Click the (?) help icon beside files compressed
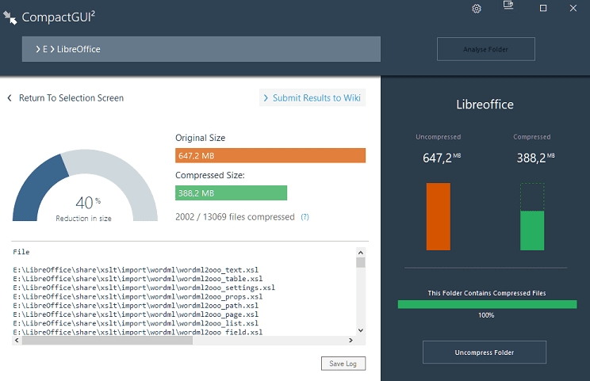 point(305,217)
